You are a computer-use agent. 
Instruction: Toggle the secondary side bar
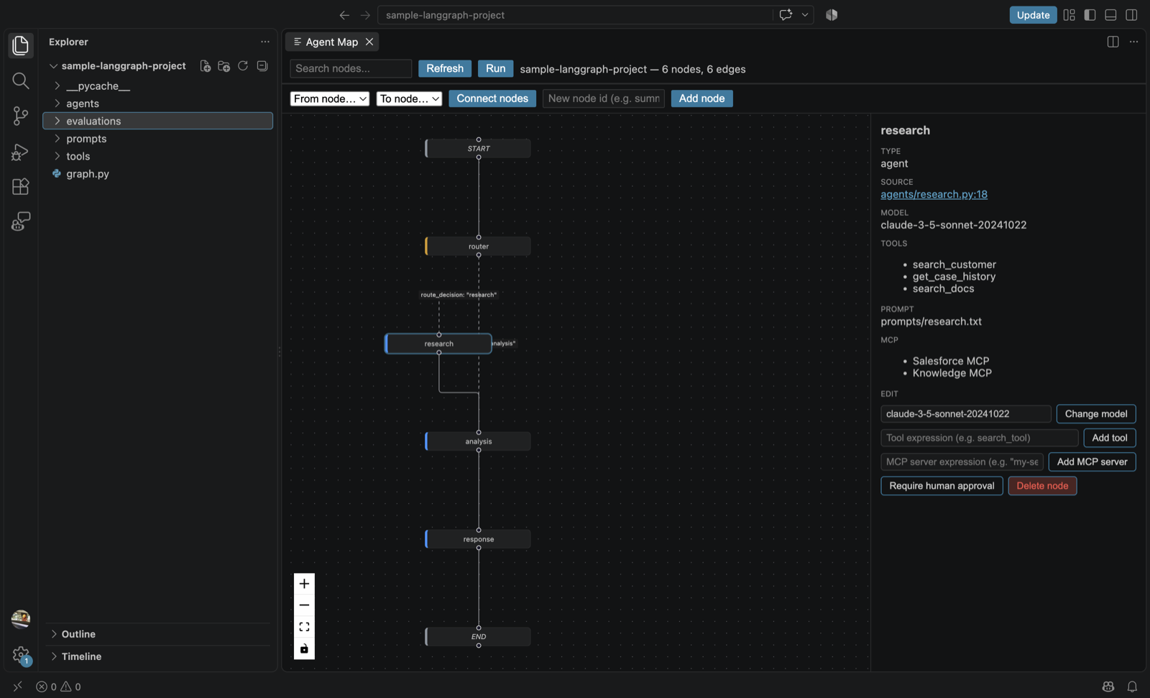[x=1131, y=14]
